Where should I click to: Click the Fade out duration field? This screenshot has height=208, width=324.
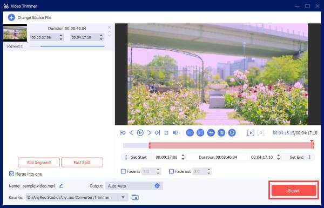[x=202, y=171]
